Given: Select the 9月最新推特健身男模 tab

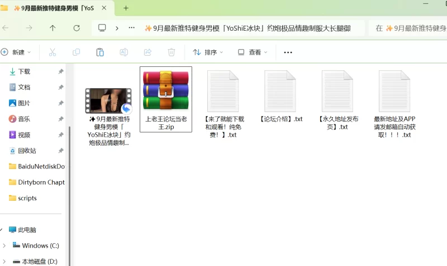Looking at the screenshot, I should coord(54,8).
